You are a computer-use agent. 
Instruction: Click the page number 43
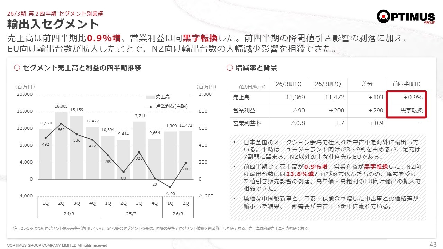(433, 245)
